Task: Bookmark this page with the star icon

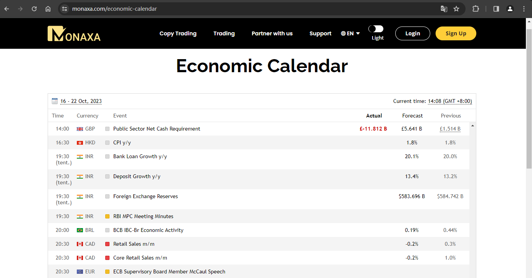Action: (456, 8)
